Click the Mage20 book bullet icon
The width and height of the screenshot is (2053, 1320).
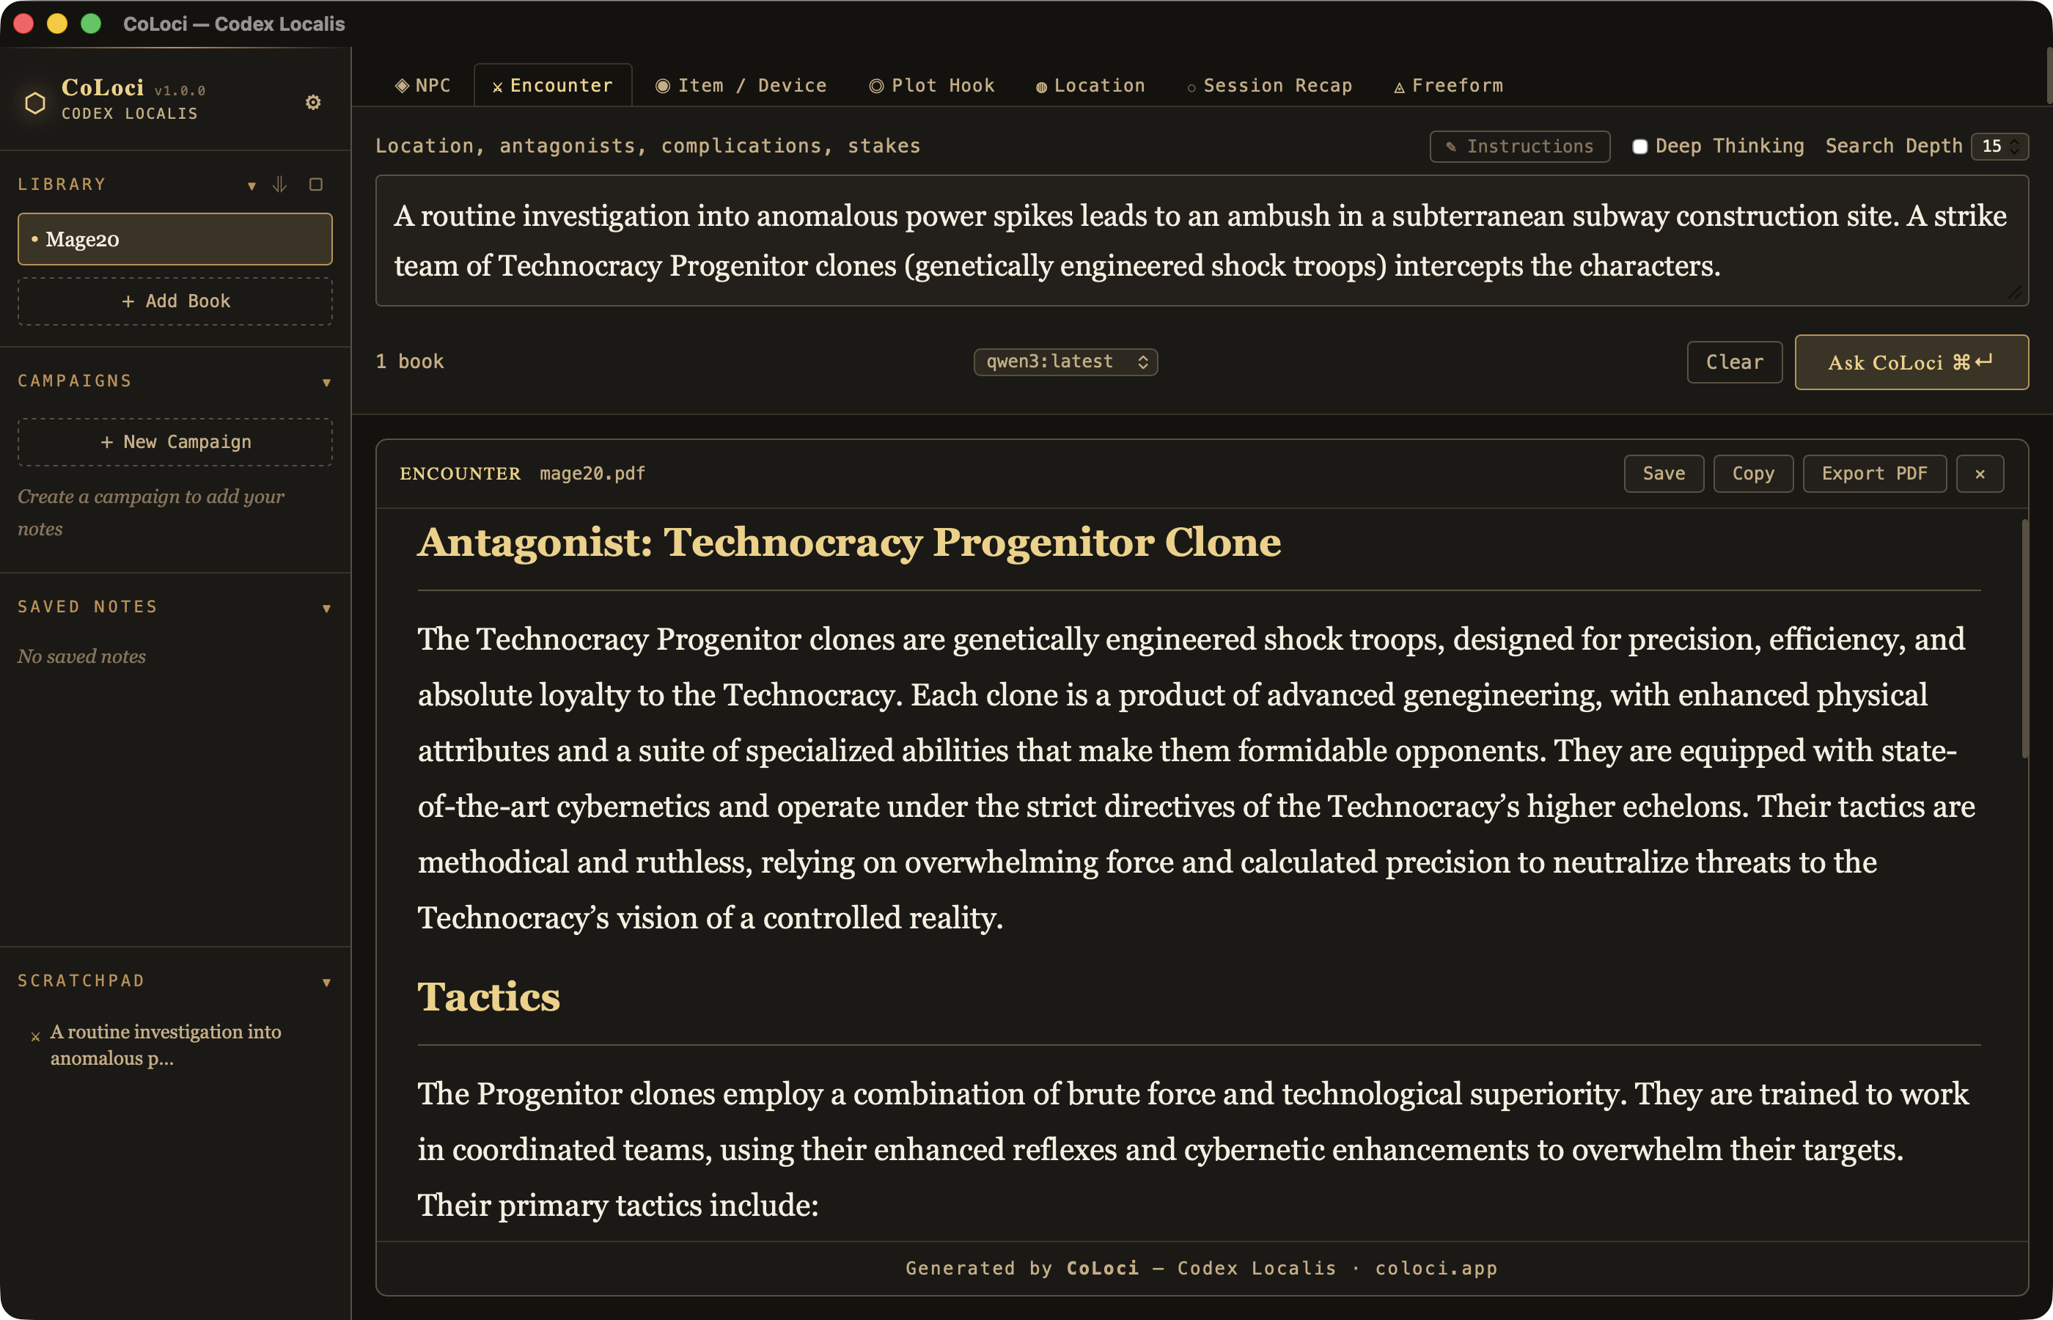(34, 239)
